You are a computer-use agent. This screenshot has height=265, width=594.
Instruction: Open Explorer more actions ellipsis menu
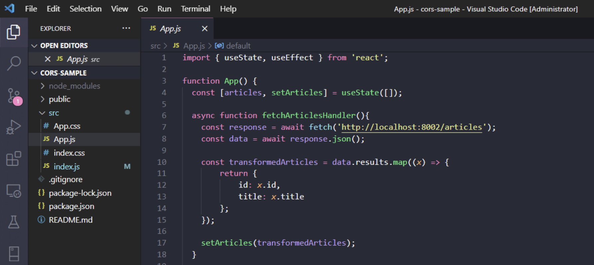126,28
